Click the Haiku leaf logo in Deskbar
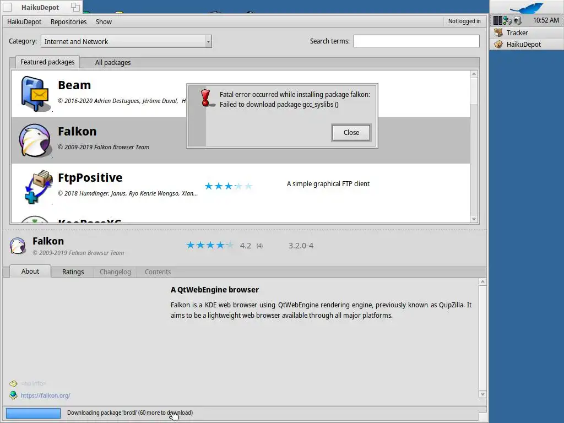Image resolution: width=564 pixels, height=423 pixels. pyautogui.click(x=527, y=7)
